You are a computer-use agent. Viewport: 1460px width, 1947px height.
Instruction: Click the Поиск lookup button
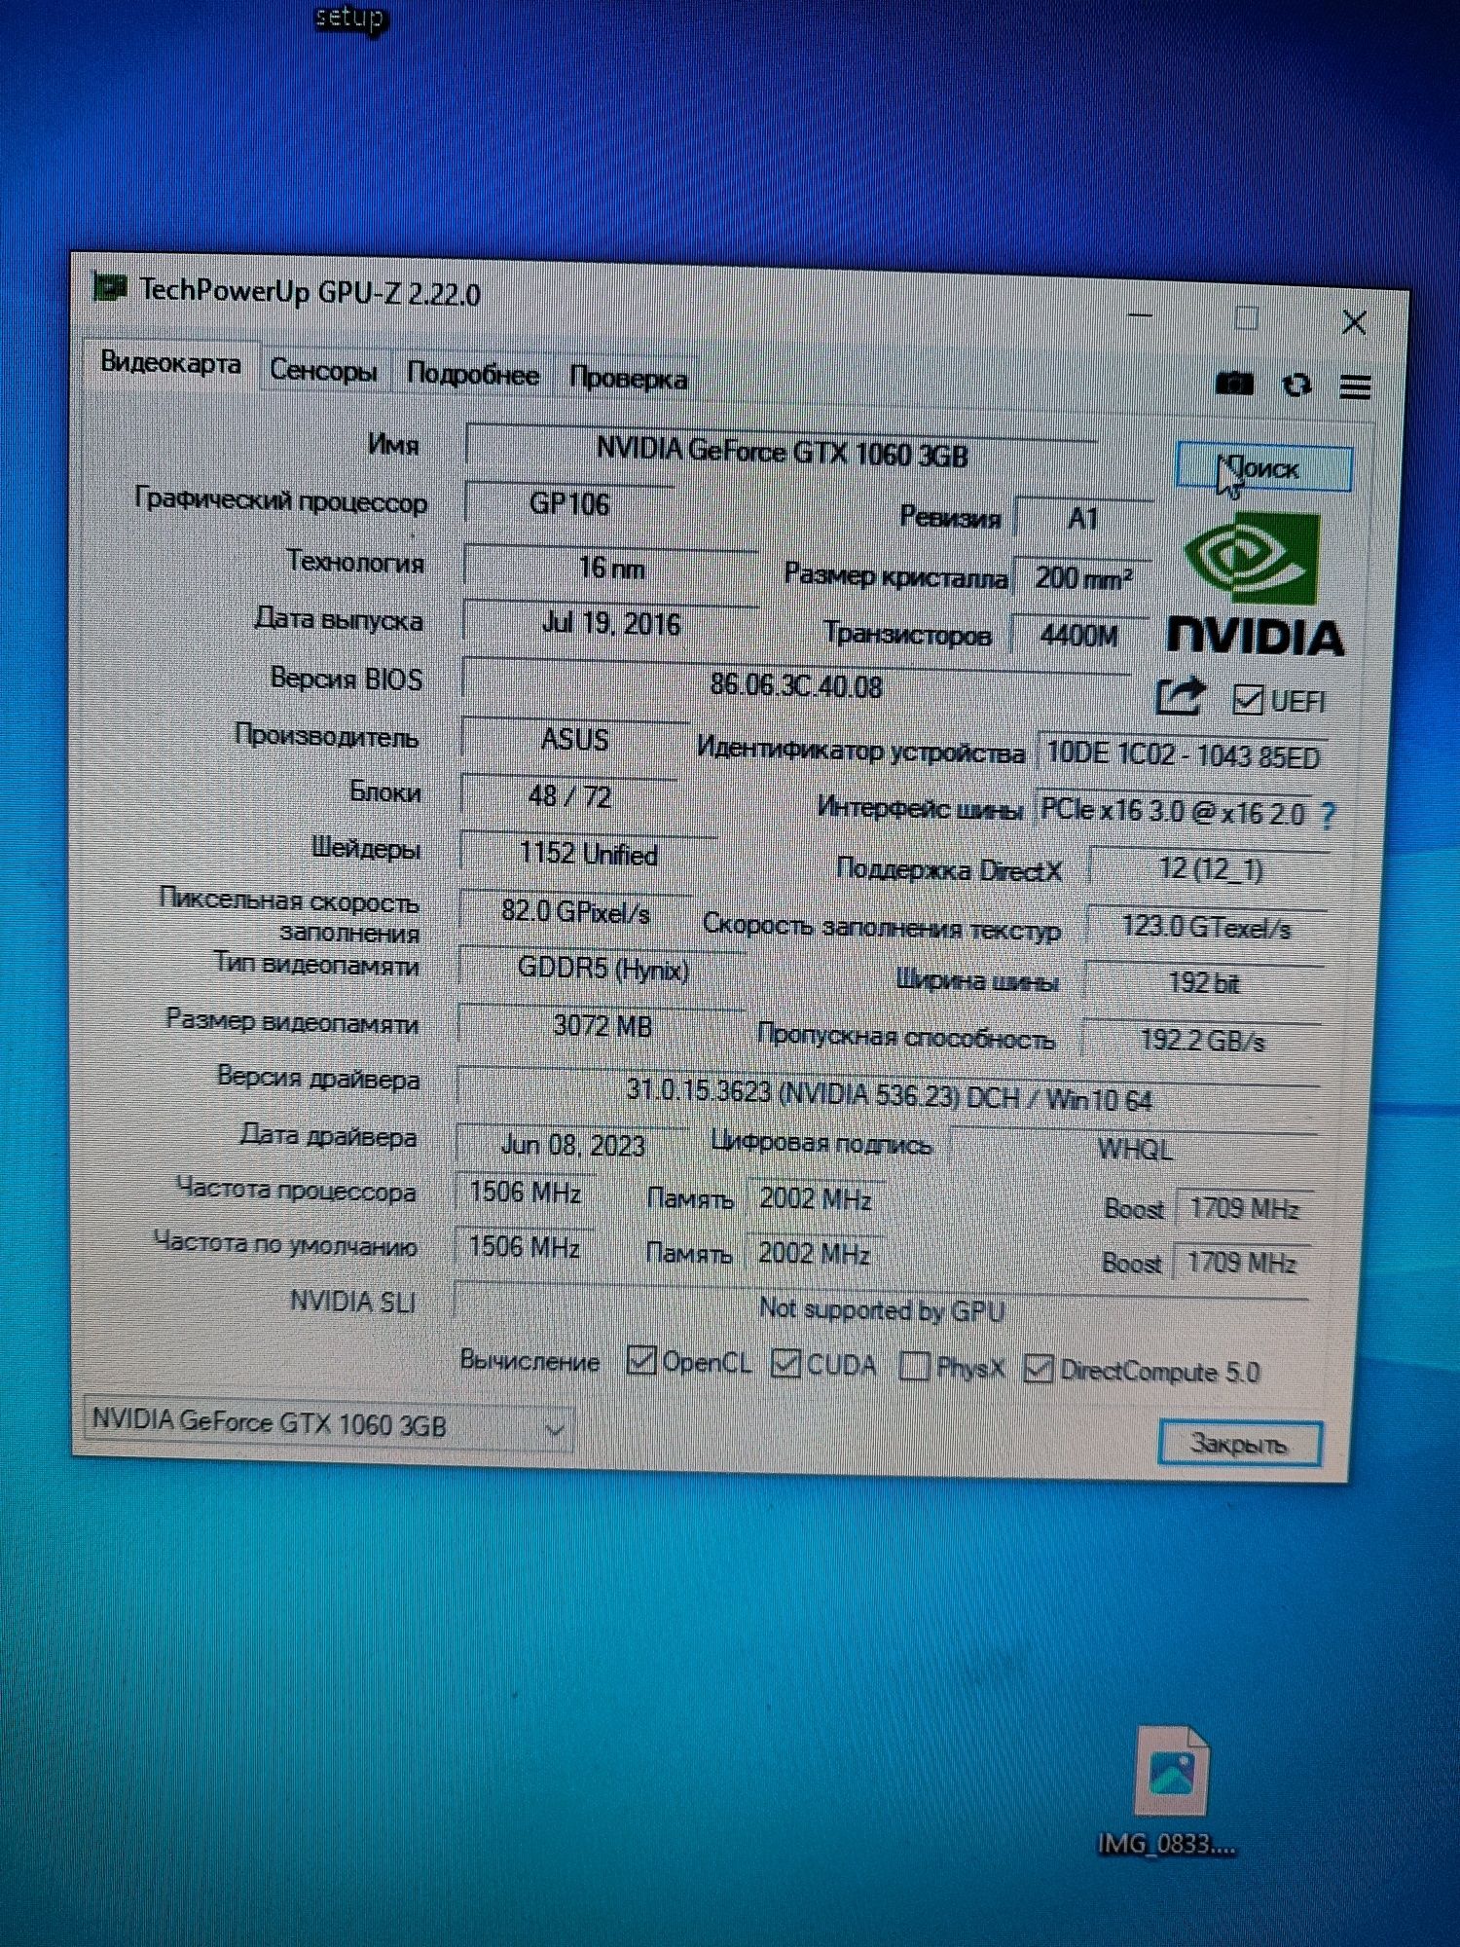click(x=1263, y=468)
